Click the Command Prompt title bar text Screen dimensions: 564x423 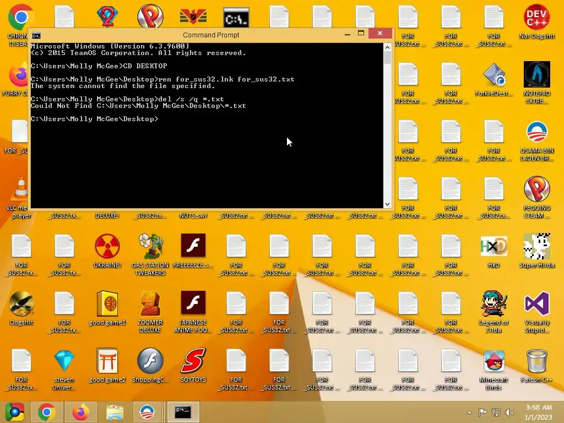(x=211, y=35)
